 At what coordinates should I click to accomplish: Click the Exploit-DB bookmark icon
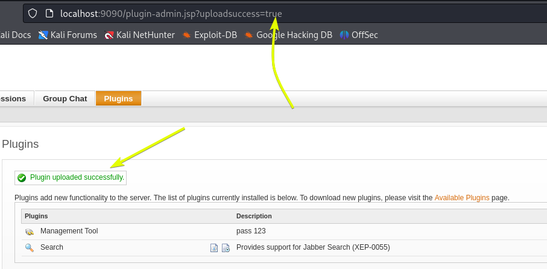[187, 35]
